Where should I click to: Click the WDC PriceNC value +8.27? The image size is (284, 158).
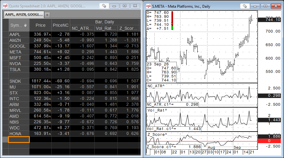click(61, 128)
